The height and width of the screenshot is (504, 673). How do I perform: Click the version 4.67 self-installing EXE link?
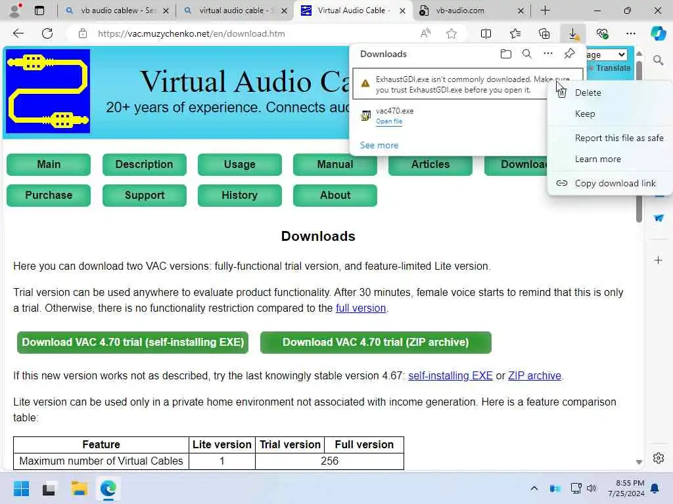click(x=450, y=375)
